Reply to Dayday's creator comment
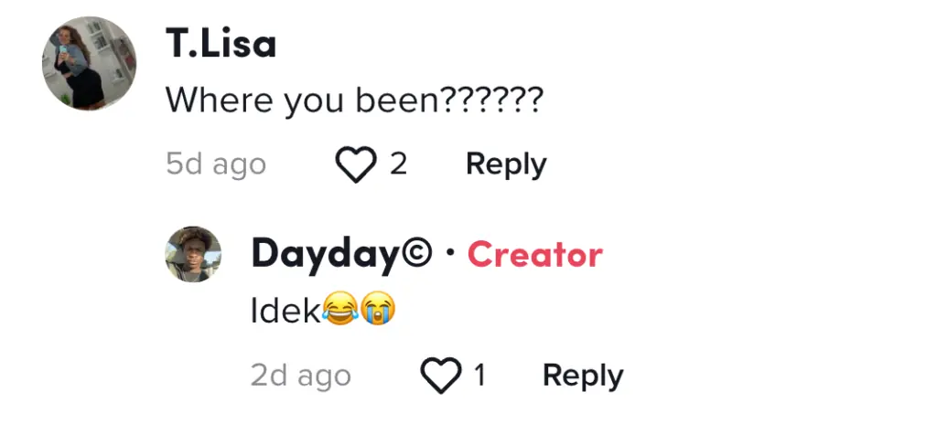 coord(583,375)
